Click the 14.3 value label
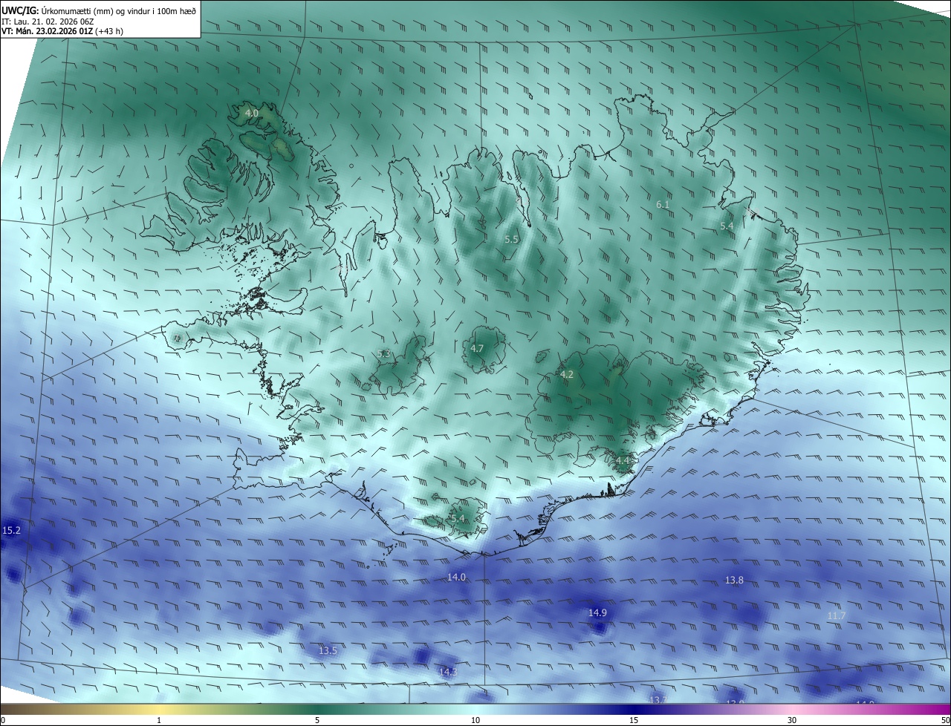Image resolution: width=951 pixels, height=726 pixels. (447, 672)
